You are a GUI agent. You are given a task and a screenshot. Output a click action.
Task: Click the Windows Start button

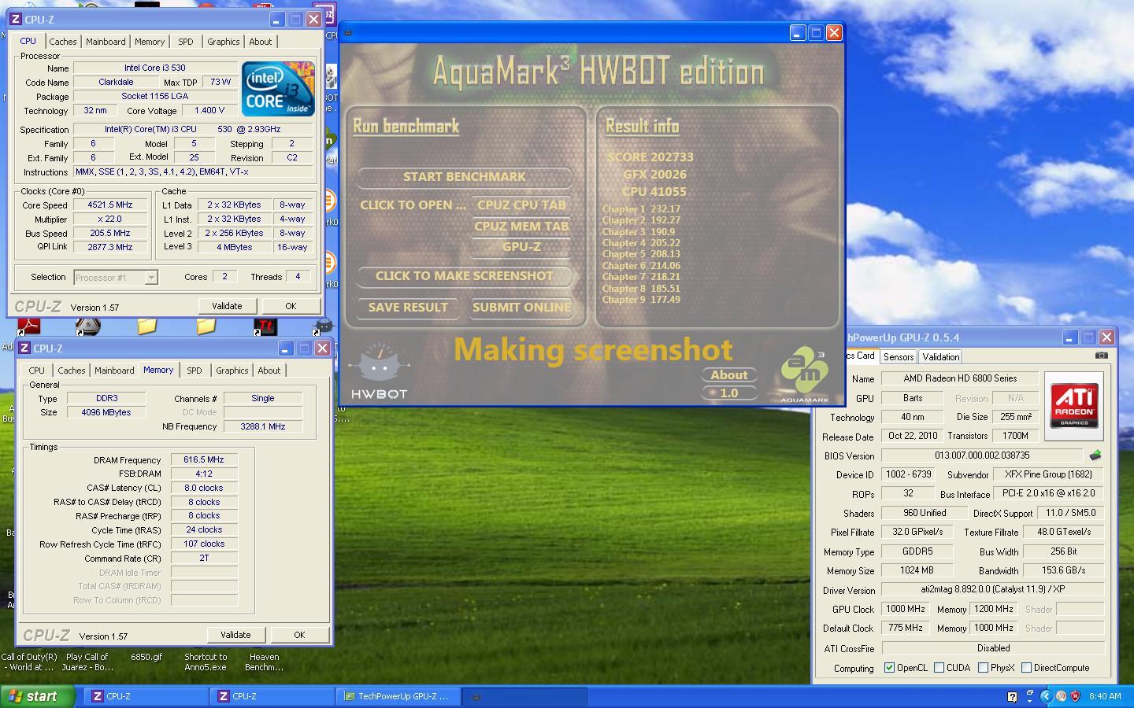(x=37, y=696)
